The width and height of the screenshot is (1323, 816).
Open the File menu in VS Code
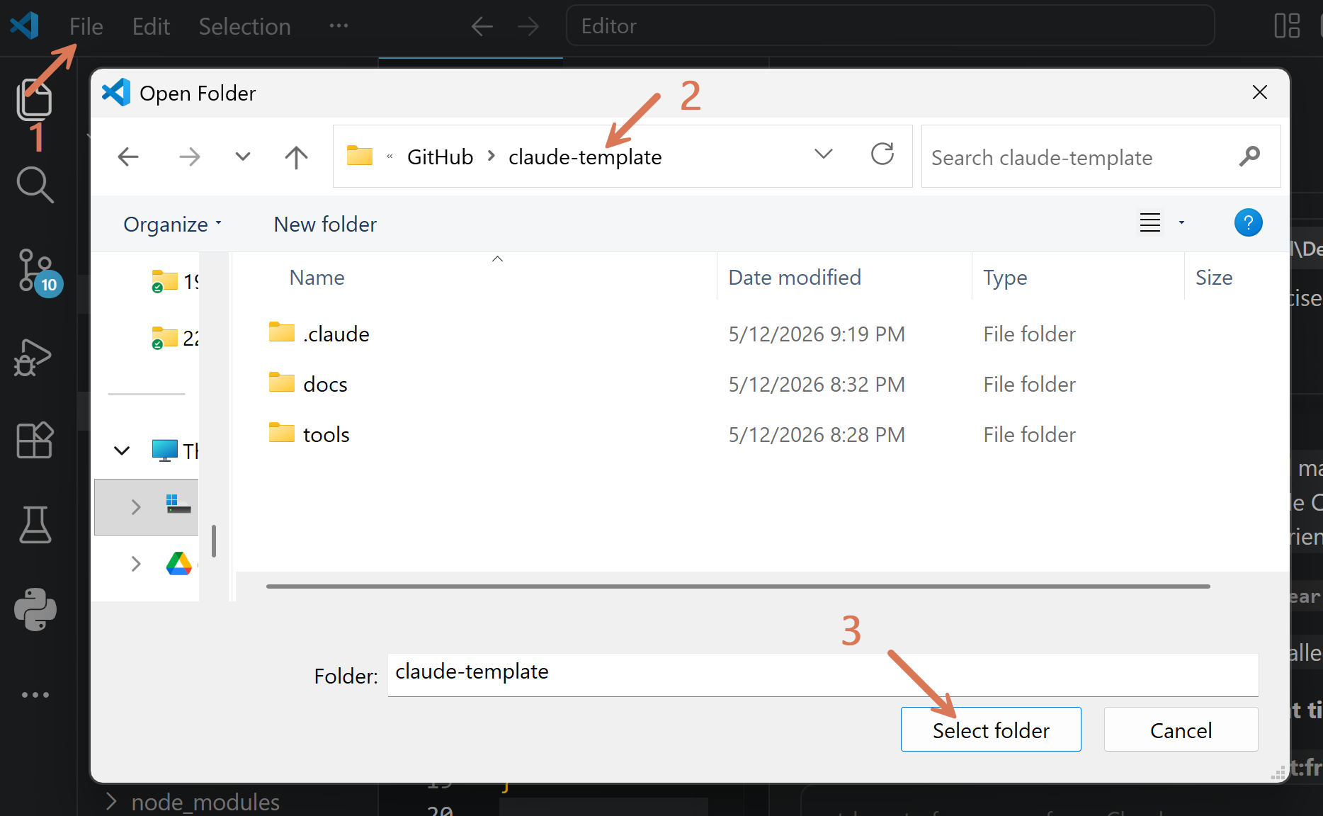point(86,26)
